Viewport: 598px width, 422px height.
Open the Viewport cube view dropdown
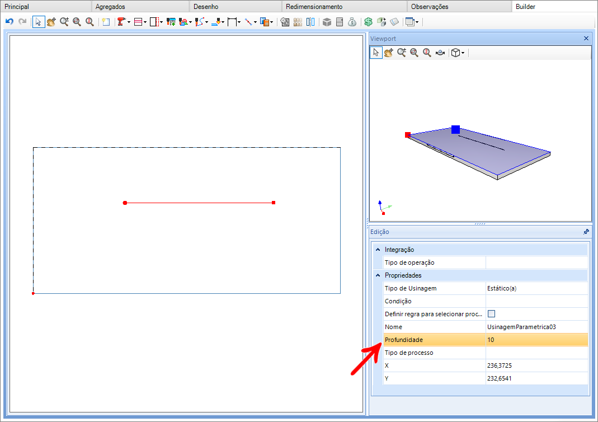[x=463, y=53]
